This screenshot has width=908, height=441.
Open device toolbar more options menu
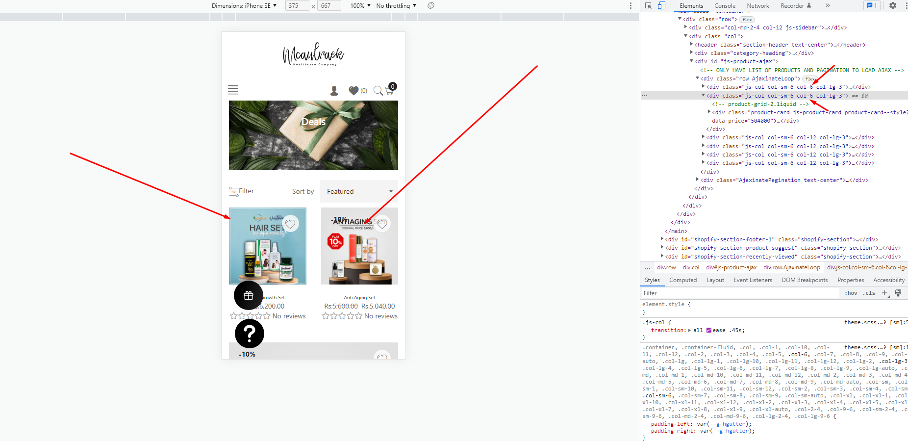[631, 6]
